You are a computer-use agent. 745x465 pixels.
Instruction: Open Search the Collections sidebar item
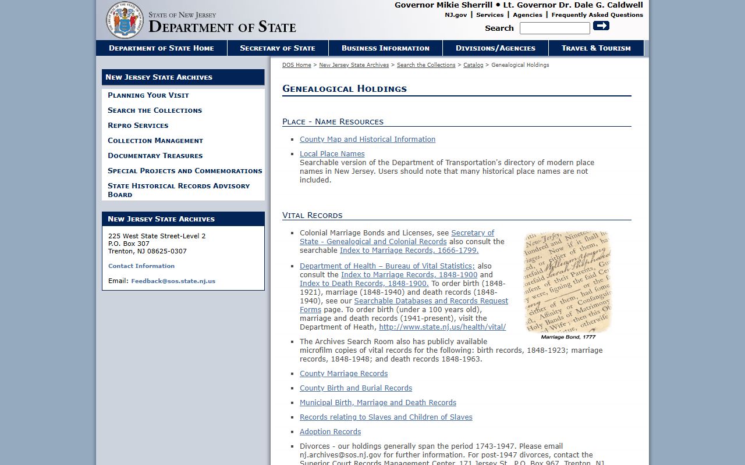pyautogui.click(x=155, y=110)
